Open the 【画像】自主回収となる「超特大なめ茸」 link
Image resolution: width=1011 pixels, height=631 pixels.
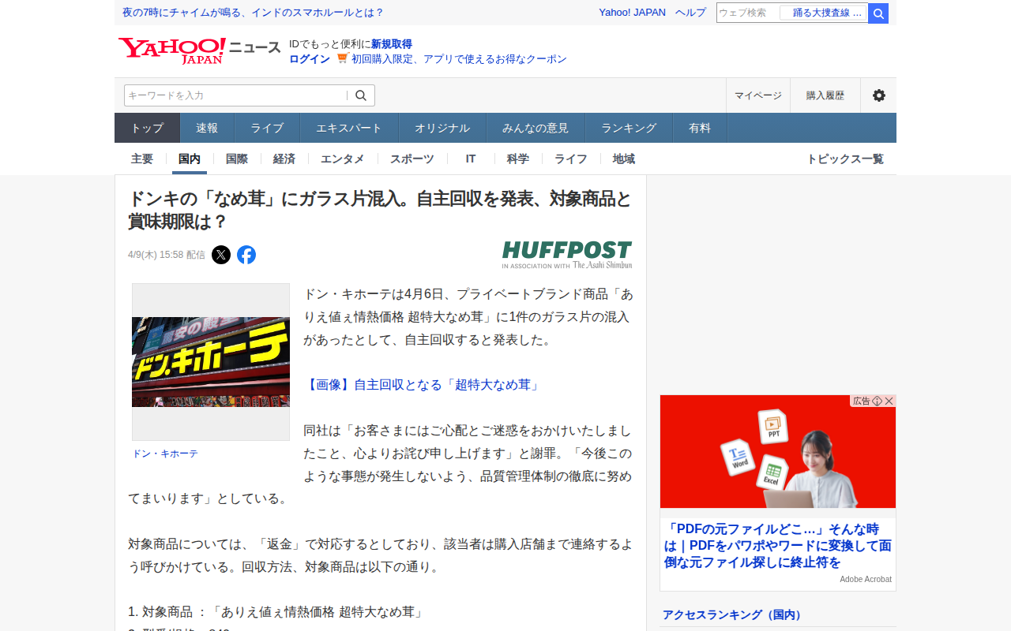coord(422,385)
